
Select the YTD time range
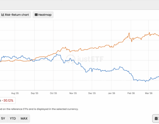[13, 118]
